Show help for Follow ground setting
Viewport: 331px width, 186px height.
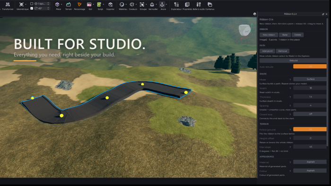coord(290,130)
